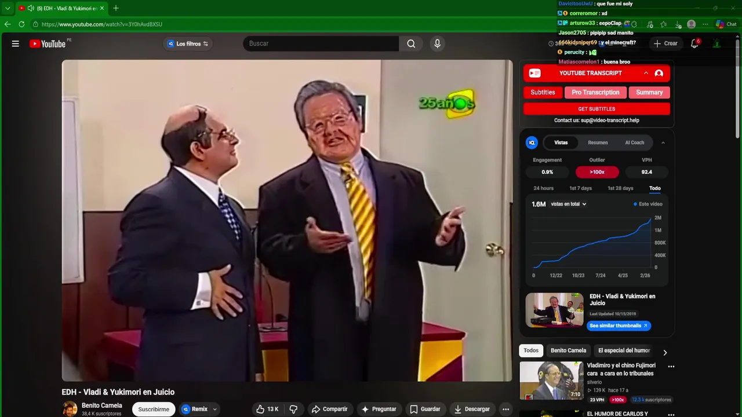Click the Buscar search field

[321, 43]
